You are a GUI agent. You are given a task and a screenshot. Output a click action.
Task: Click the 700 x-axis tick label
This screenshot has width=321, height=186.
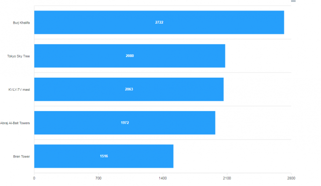(x=98, y=178)
